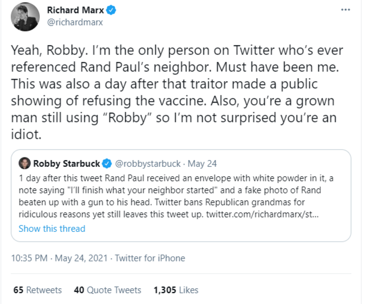This screenshot has height=304, width=370.
Task: Click the verified badge next to Robby Starbuck
Action: tap(106, 164)
